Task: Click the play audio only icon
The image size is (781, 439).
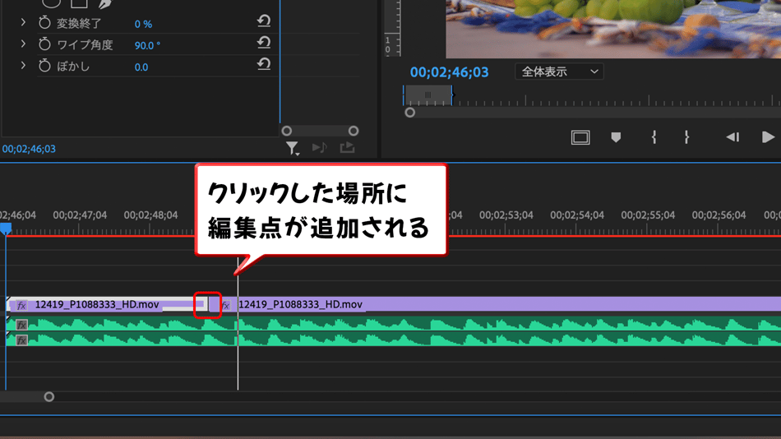Action: (x=319, y=147)
